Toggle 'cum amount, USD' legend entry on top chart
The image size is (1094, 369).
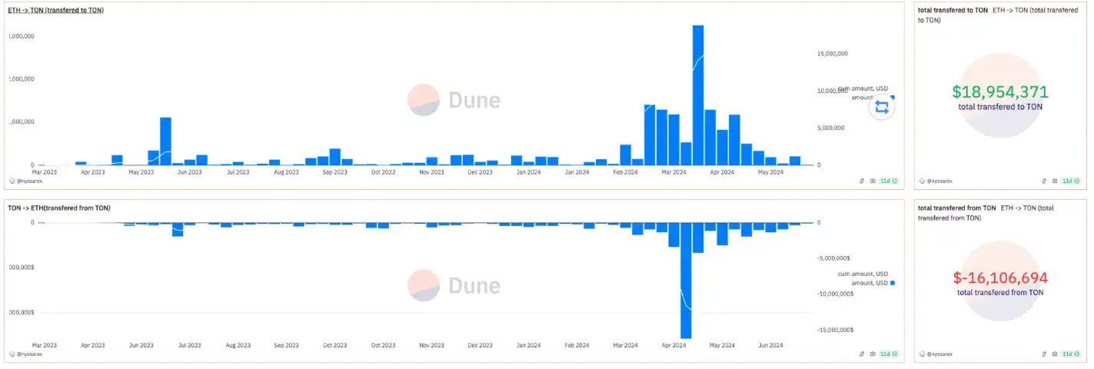point(863,90)
